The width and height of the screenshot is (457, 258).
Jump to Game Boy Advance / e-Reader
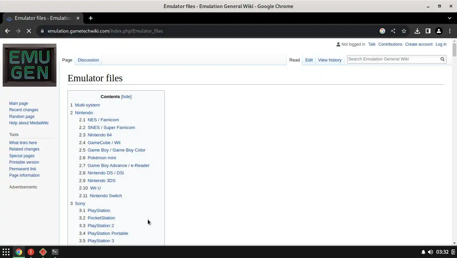coord(118,166)
